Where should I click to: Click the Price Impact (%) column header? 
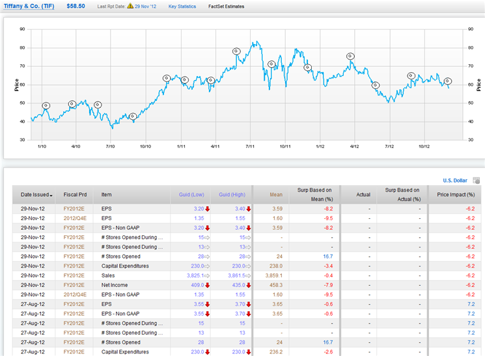[456, 195]
